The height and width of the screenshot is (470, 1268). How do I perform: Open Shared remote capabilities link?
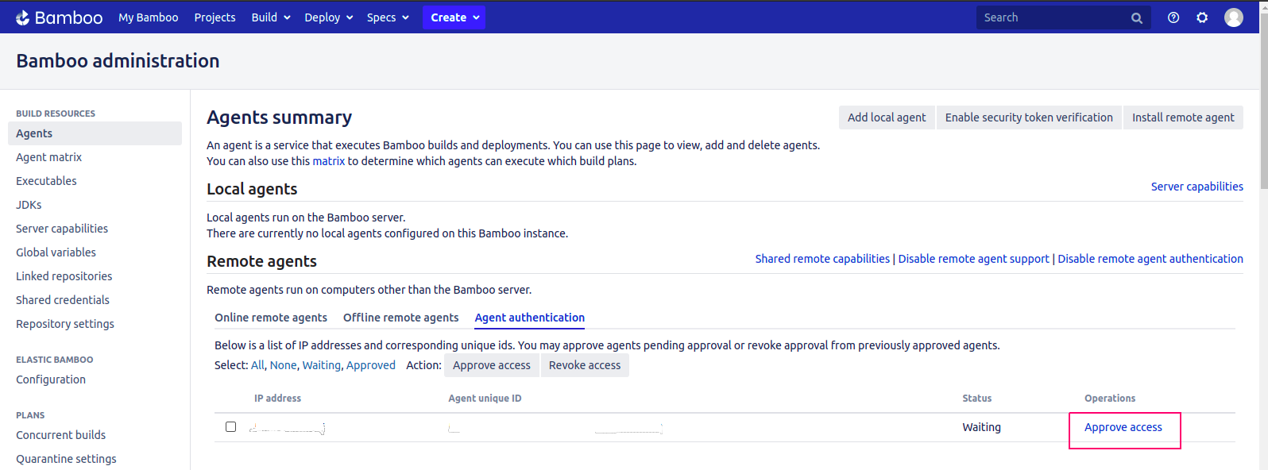[x=822, y=259]
